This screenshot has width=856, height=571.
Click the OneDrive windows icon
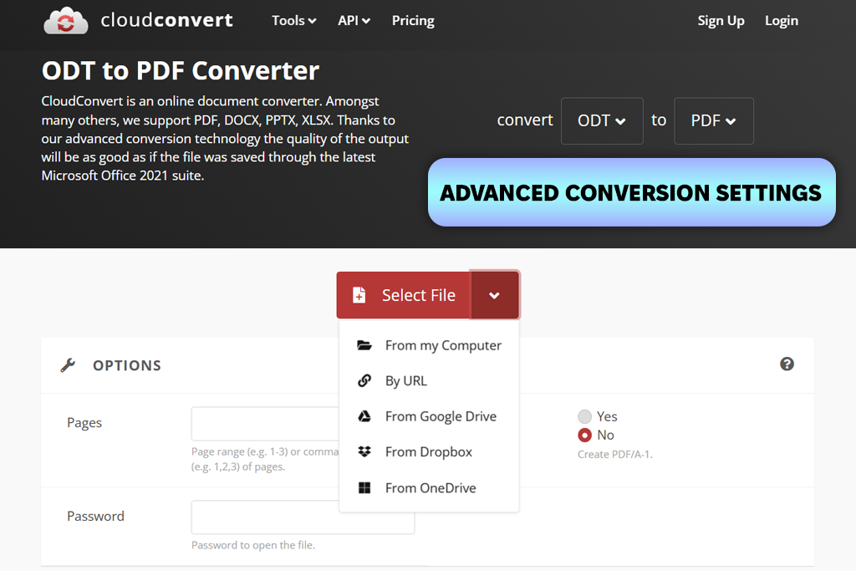(x=364, y=487)
